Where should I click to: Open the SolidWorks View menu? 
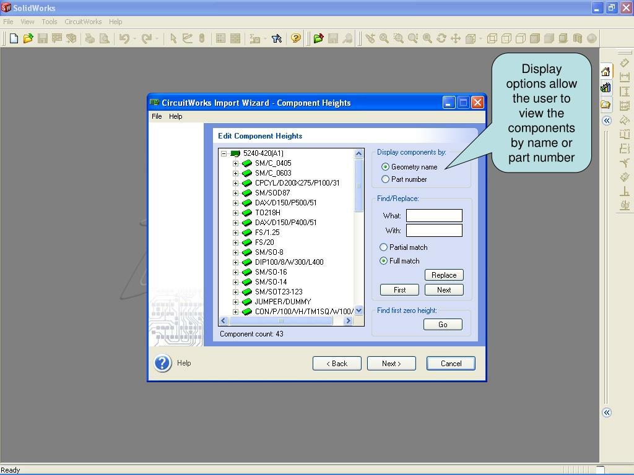click(27, 22)
